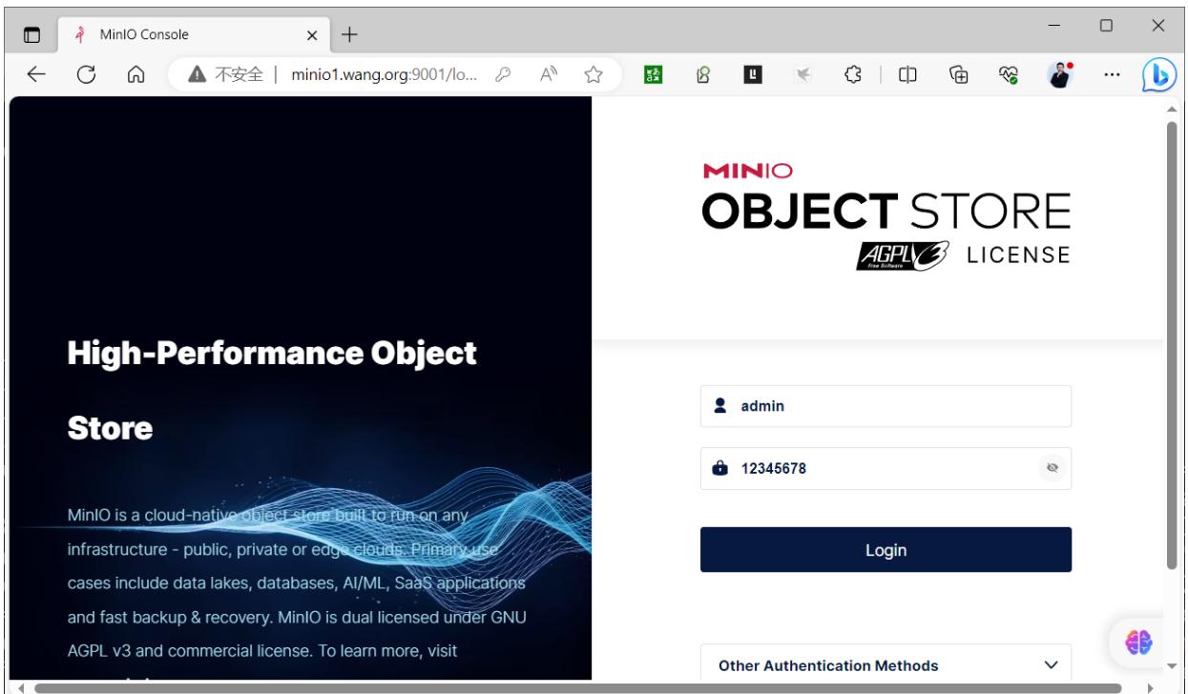Click the lock icon in password field
1188x694 pixels.
722,468
